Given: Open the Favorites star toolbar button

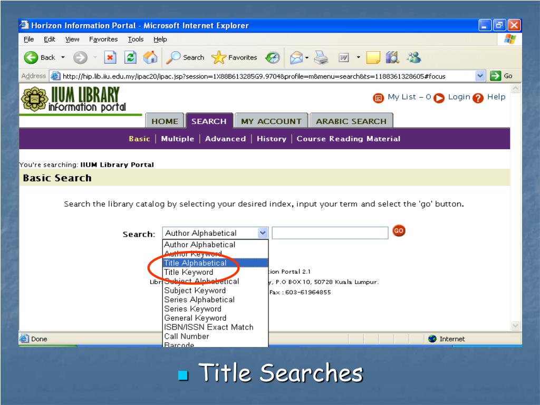Looking at the screenshot, I should pyautogui.click(x=234, y=57).
